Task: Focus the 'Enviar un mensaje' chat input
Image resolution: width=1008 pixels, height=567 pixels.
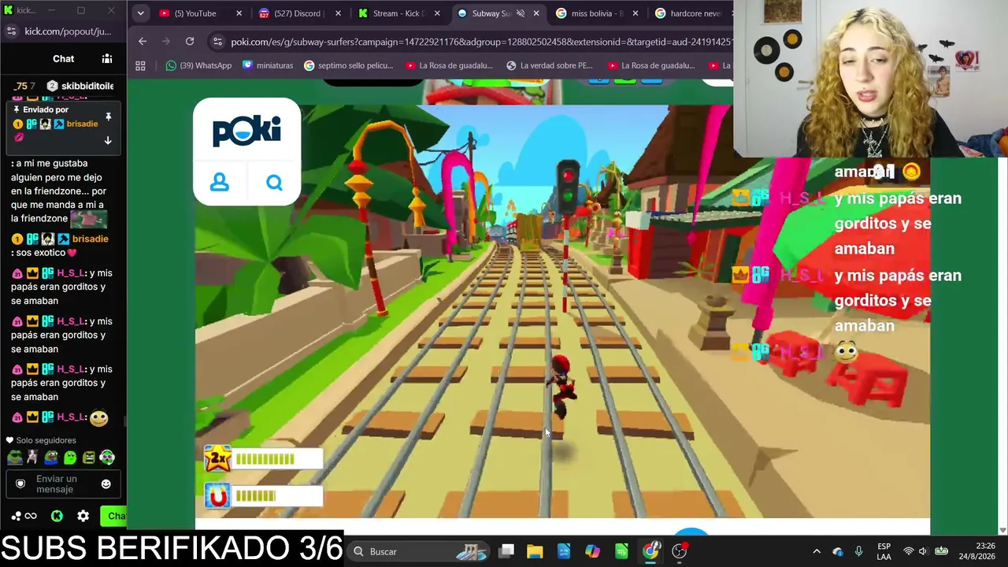Action: tap(63, 484)
